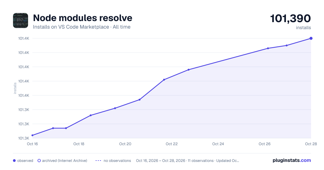
Task: Click the 'Oct 20' x-axis label
Action: pyautogui.click(x=125, y=144)
